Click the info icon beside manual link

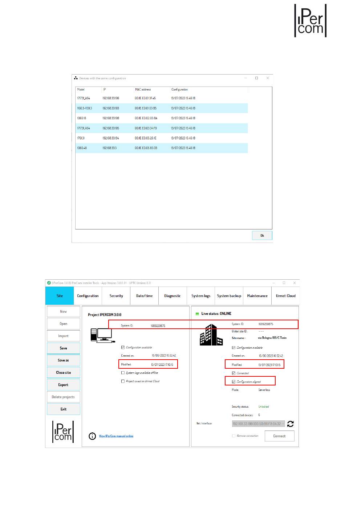[x=92, y=436]
